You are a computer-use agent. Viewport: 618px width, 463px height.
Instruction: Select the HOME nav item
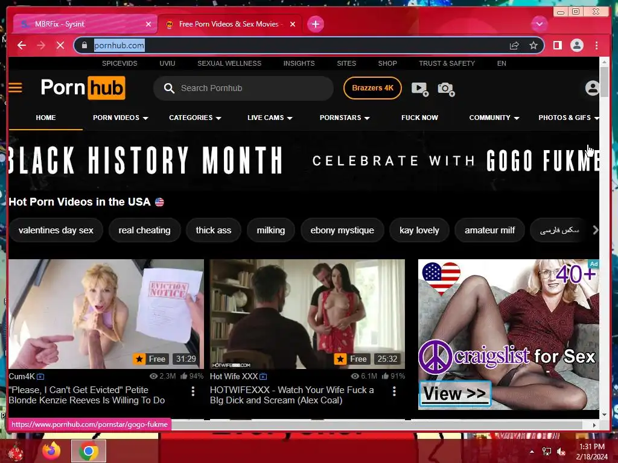(46, 118)
